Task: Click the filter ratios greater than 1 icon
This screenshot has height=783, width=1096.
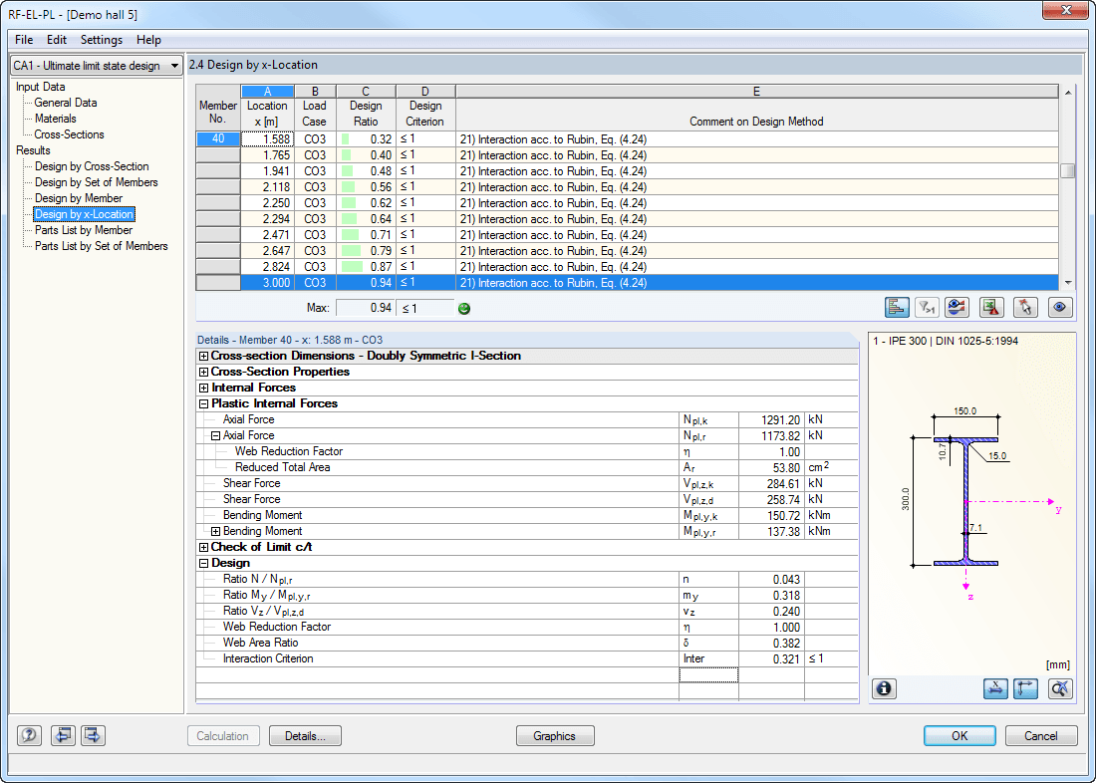Action: pos(927,308)
